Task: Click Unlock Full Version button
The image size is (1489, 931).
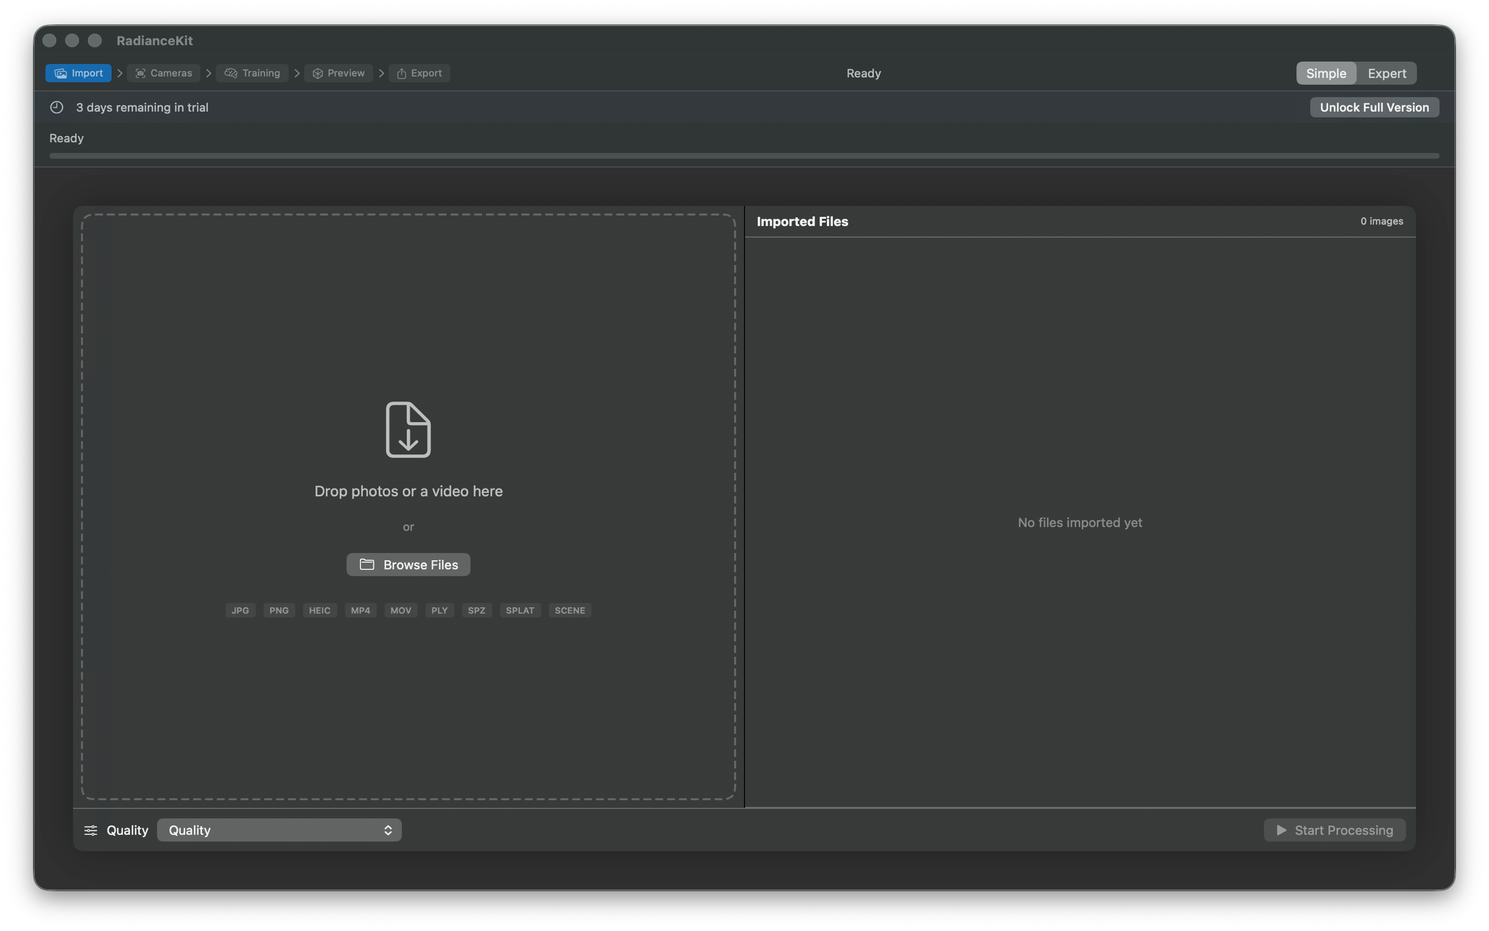Action: pyautogui.click(x=1373, y=107)
